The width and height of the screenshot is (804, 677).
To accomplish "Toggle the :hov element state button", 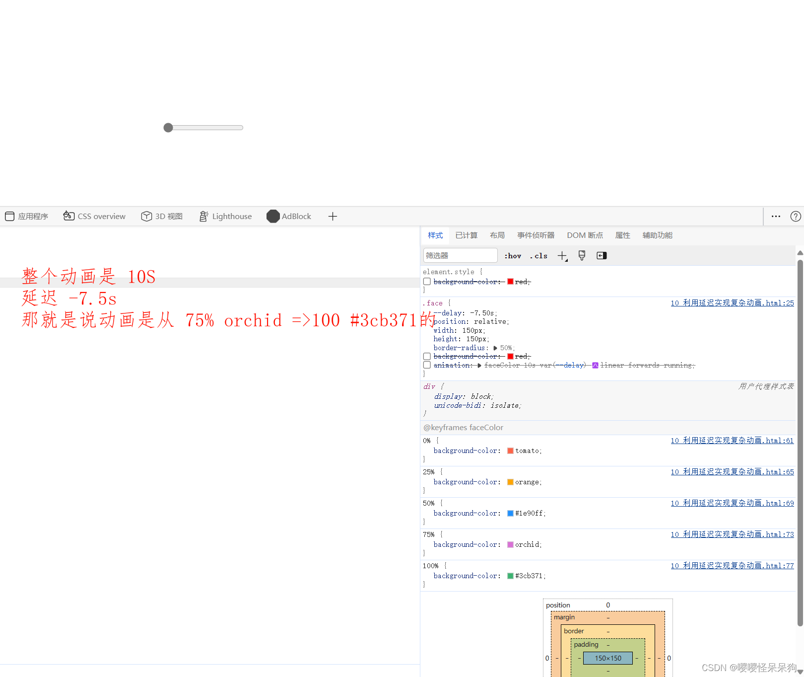I will [513, 256].
